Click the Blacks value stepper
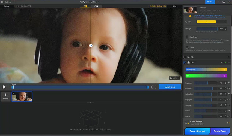 (x=225, y=116)
